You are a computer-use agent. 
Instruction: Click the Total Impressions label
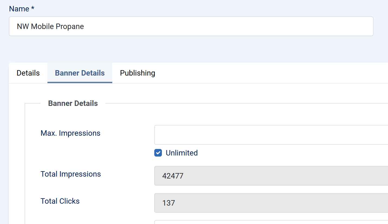[71, 174]
